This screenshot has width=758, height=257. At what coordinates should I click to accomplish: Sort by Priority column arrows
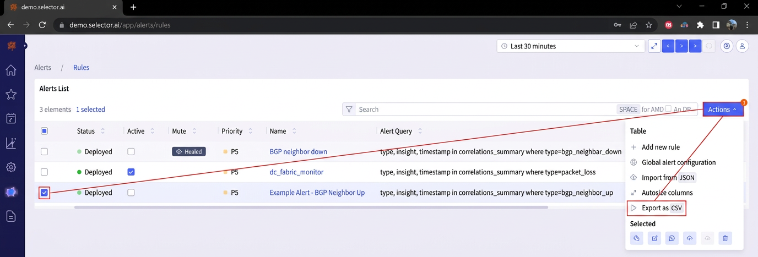[251, 132]
